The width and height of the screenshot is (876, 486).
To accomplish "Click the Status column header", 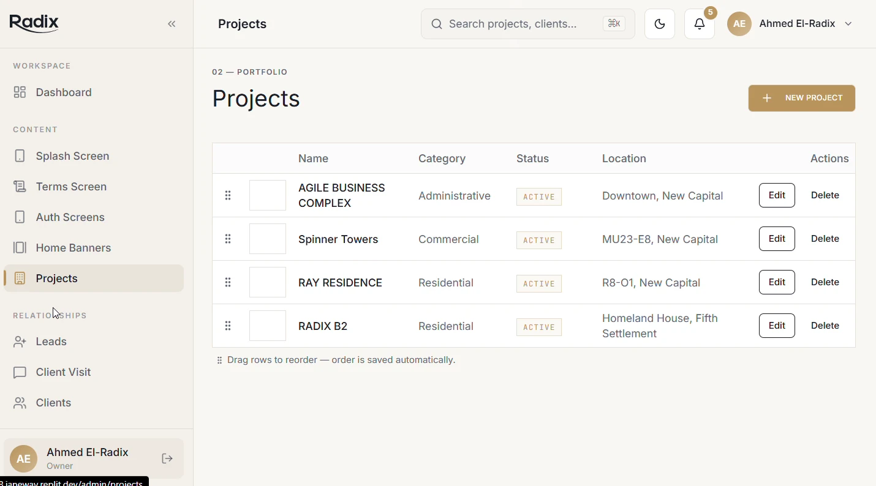I will click(x=533, y=159).
